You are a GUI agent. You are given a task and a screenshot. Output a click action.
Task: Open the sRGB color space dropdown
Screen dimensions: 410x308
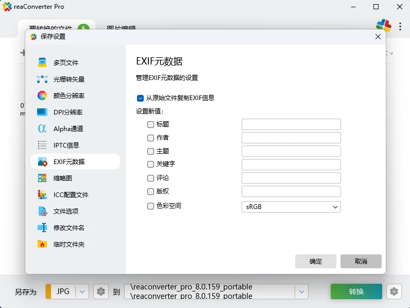[x=291, y=207]
